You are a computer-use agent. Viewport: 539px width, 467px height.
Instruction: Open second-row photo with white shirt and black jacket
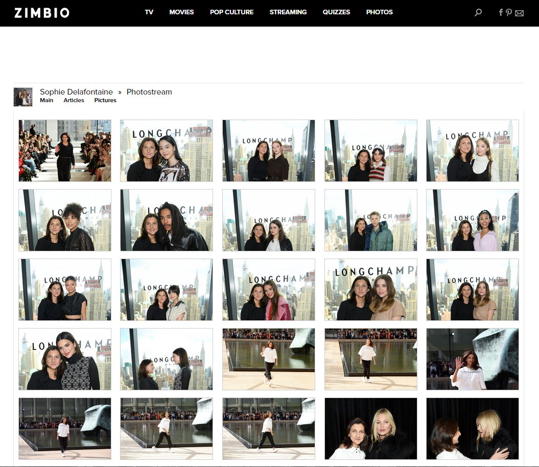268,220
